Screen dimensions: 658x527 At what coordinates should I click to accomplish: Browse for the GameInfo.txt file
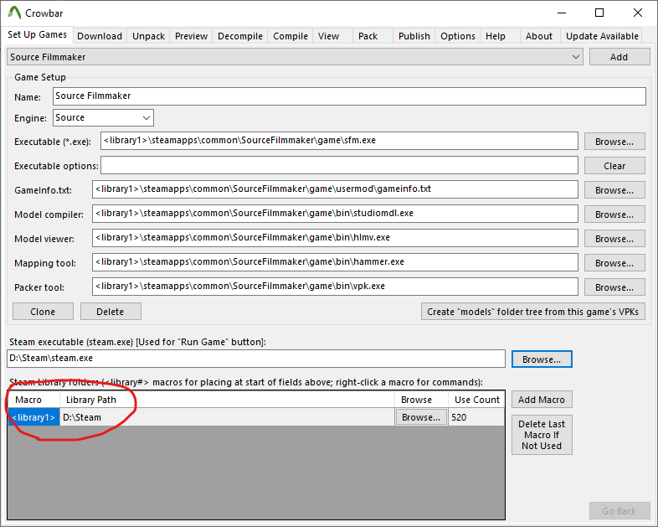coord(614,190)
